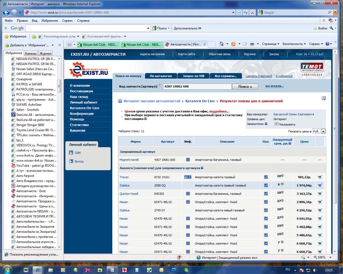The width and height of the screenshot is (343, 274).
Task: Select first Nissan 4x4 Club browser tab
Action: pyautogui.click(x=98, y=44)
